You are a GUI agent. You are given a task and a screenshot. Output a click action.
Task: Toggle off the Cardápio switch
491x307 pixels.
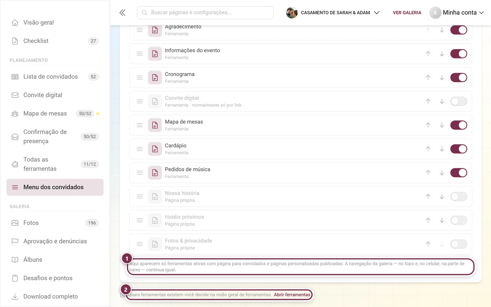point(459,149)
